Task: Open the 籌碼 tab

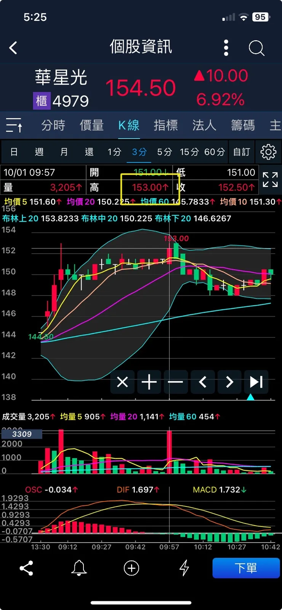Action: 243,125
